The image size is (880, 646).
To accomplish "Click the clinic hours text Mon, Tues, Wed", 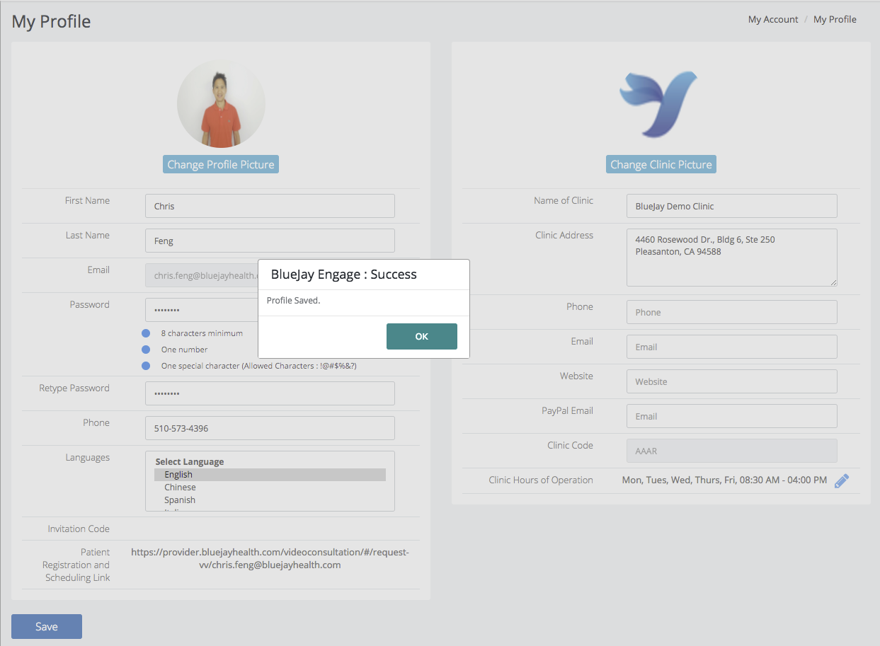I will (x=724, y=480).
